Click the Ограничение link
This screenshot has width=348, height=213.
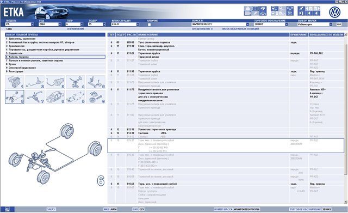(76, 29)
